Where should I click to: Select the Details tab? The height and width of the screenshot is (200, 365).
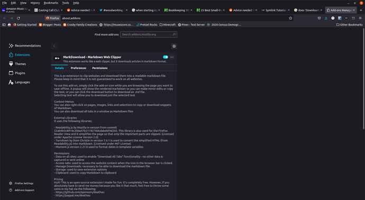(59, 68)
